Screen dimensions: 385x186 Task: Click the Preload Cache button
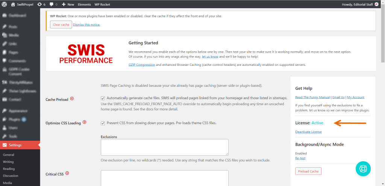tap(308, 171)
